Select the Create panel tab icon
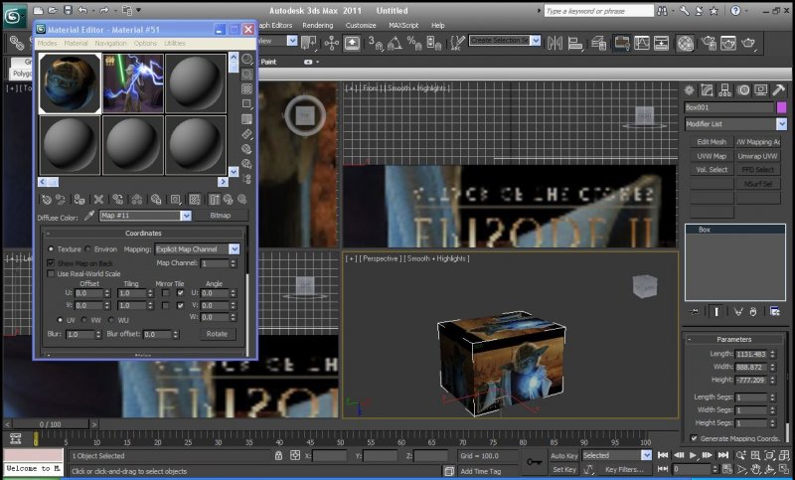Image resolution: width=795 pixels, height=480 pixels. (689, 90)
